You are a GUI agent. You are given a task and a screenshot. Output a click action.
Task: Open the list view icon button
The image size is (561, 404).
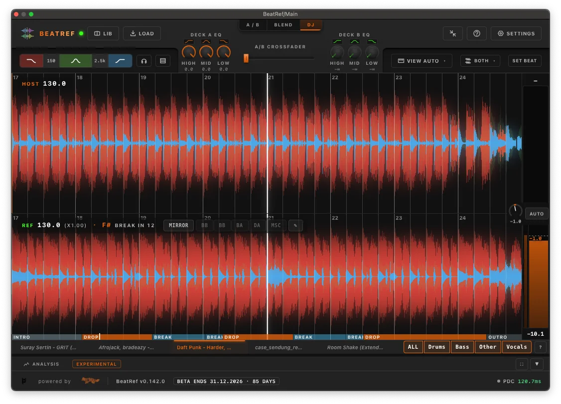[163, 61]
